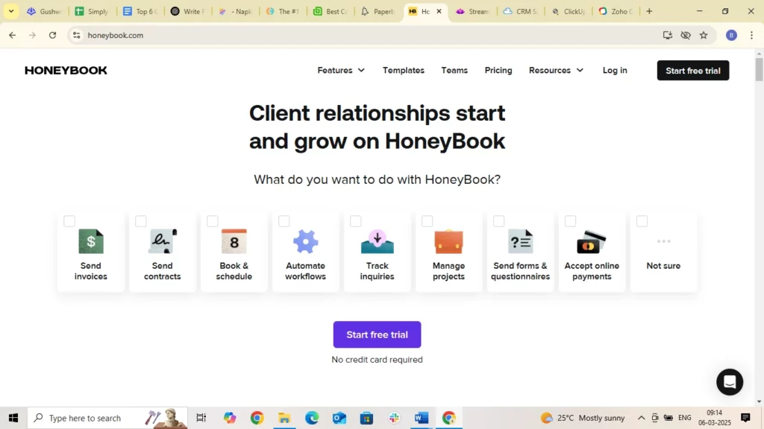Expand the Features dropdown
764x429 pixels.
click(x=341, y=70)
